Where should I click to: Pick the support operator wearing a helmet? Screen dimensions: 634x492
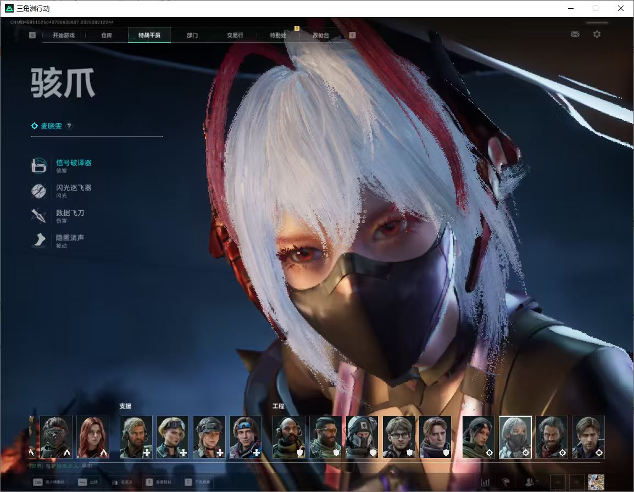[209, 437]
